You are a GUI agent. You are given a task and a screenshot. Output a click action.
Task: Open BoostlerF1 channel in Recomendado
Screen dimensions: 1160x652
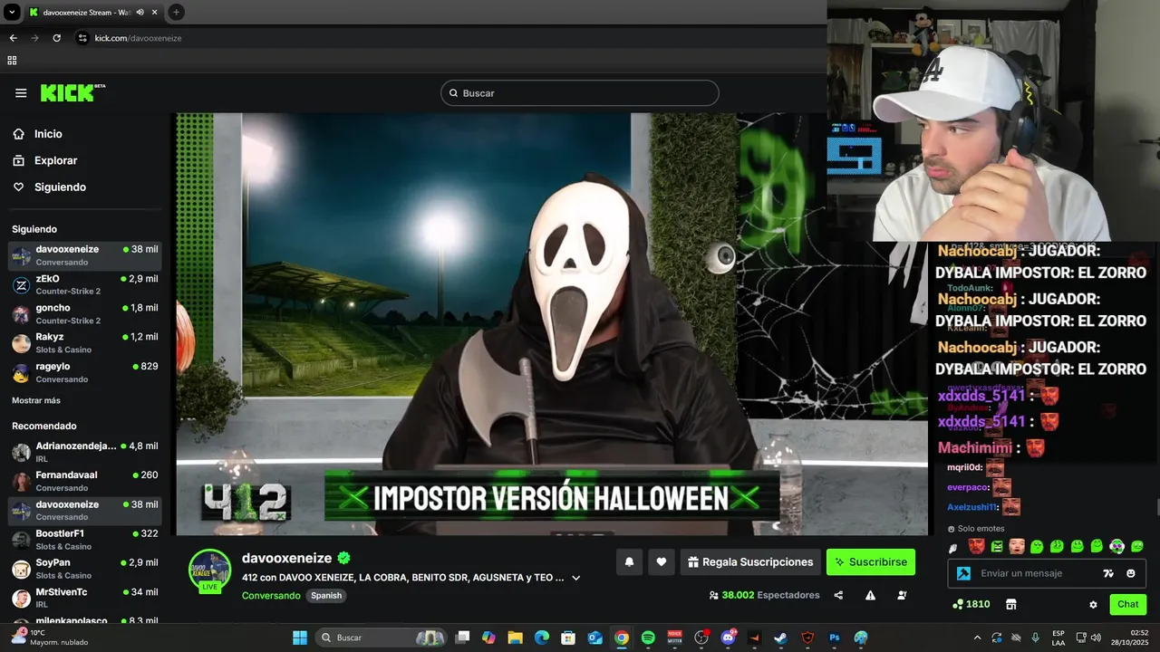click(85, 540)
